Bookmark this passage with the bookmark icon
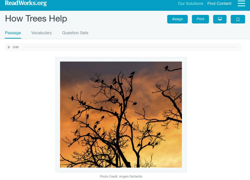 [x=238, y=19]
